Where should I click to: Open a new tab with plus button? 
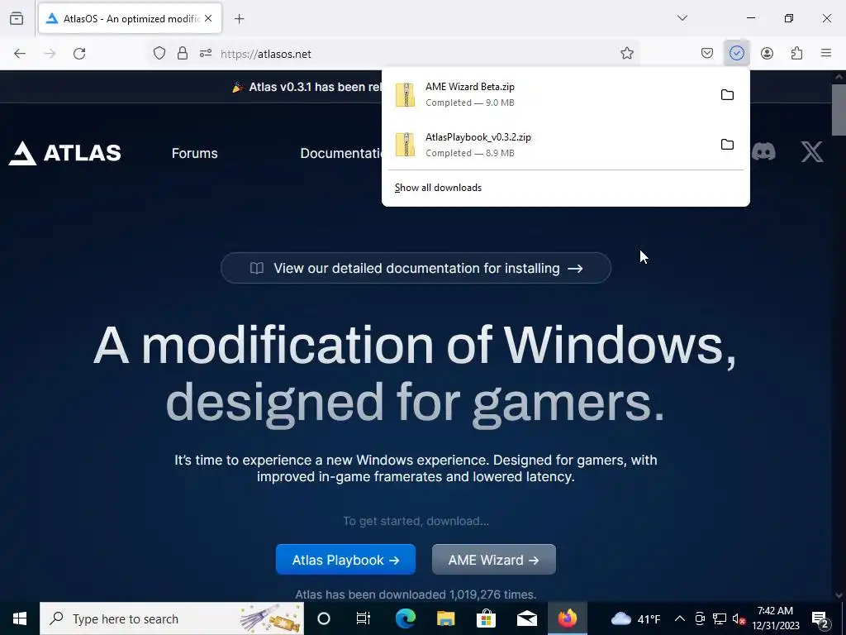pyautogui.click(x=239, y=19)
